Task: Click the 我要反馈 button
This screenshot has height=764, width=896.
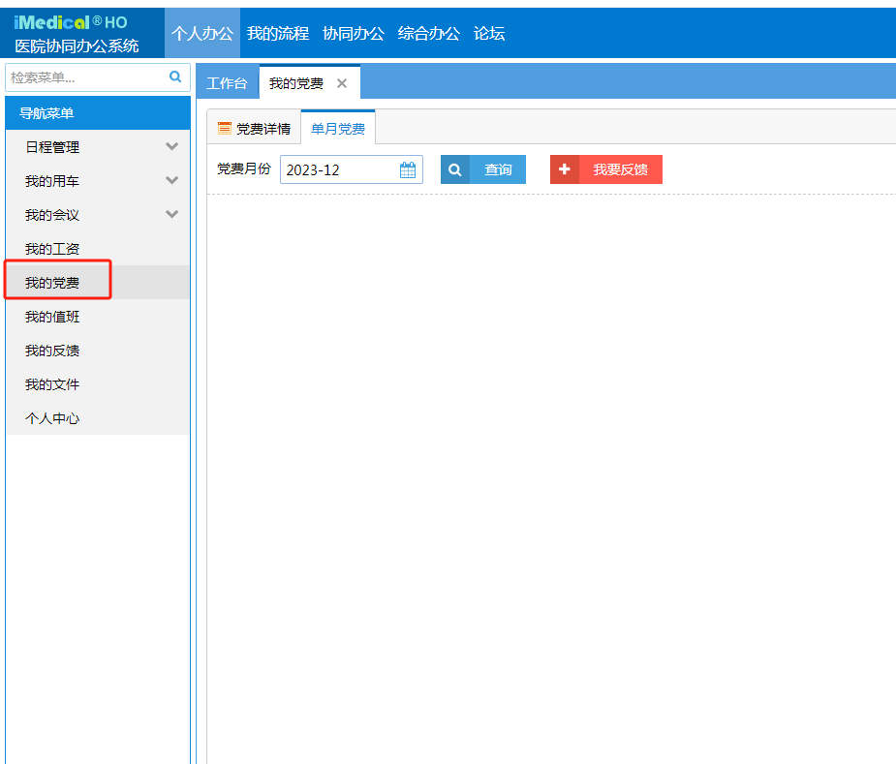Action: point(606,170)
